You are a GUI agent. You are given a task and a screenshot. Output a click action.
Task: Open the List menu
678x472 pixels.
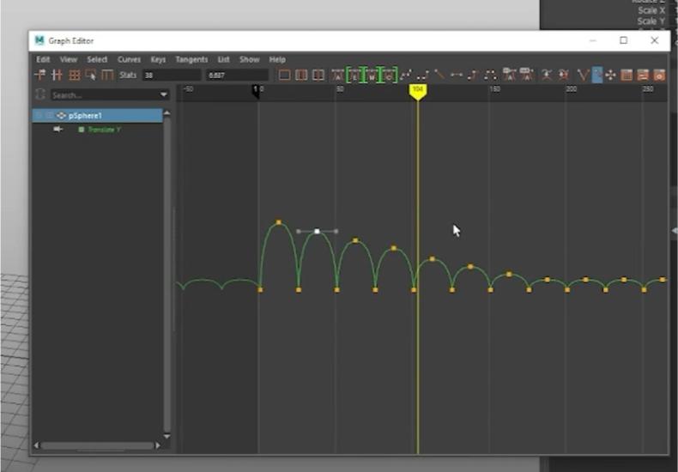point(223,60)
